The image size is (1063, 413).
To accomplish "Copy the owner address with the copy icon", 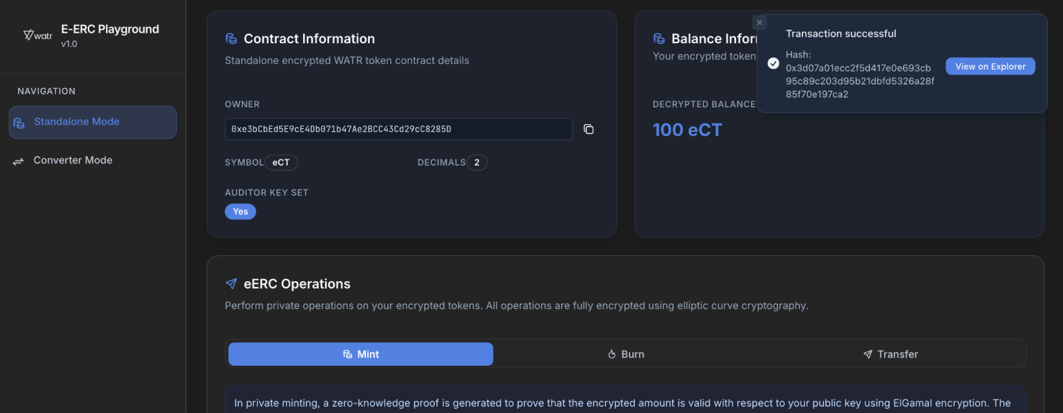I will [588, 129].
